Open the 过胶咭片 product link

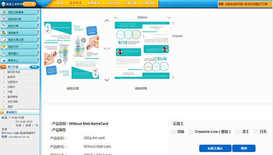[12, 82]
